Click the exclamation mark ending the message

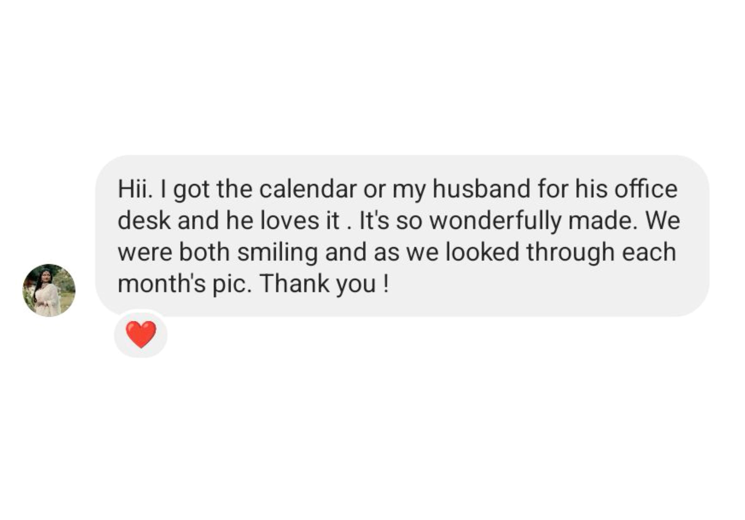coord(386,284)
